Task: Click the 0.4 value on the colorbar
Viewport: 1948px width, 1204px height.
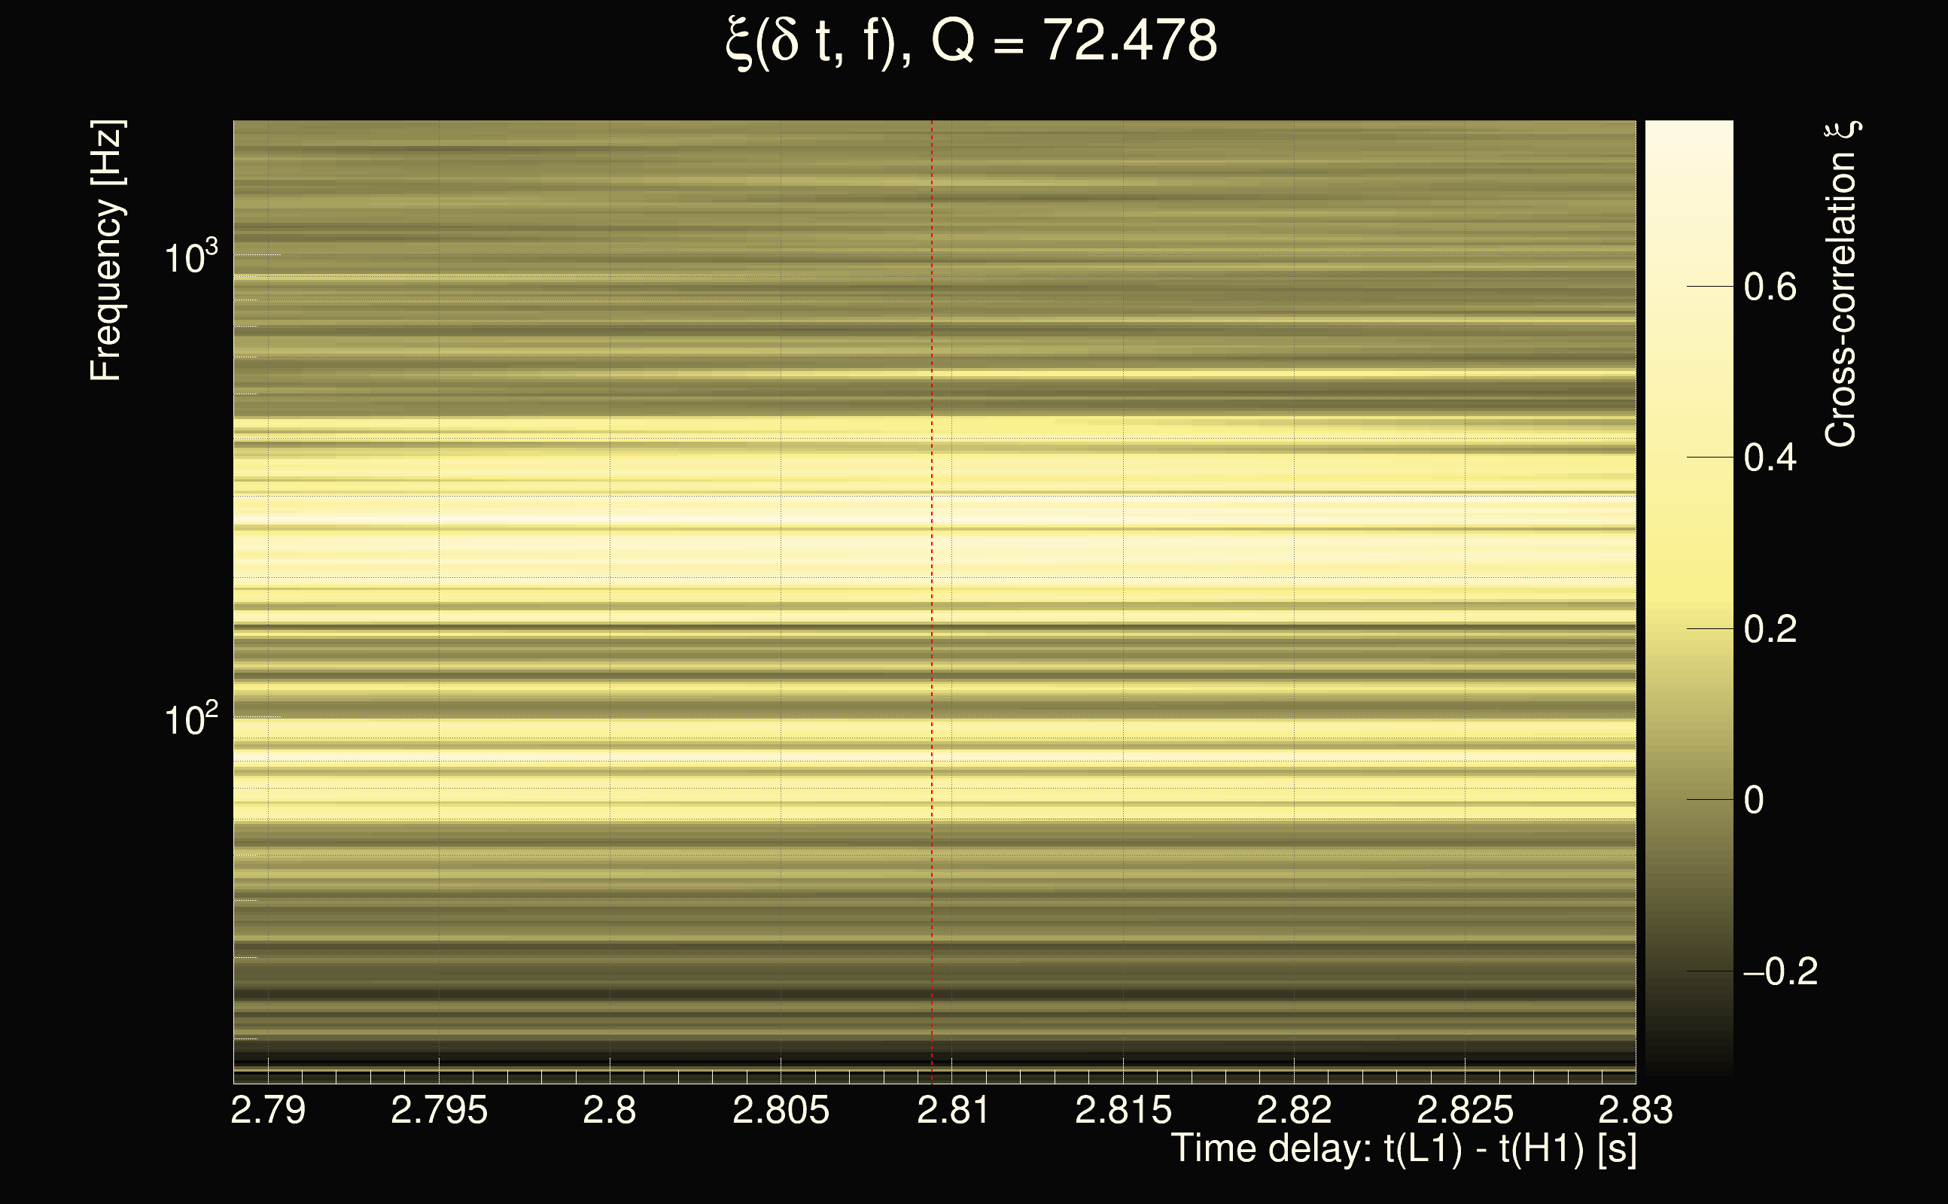Action: (x=1770, y=458)
